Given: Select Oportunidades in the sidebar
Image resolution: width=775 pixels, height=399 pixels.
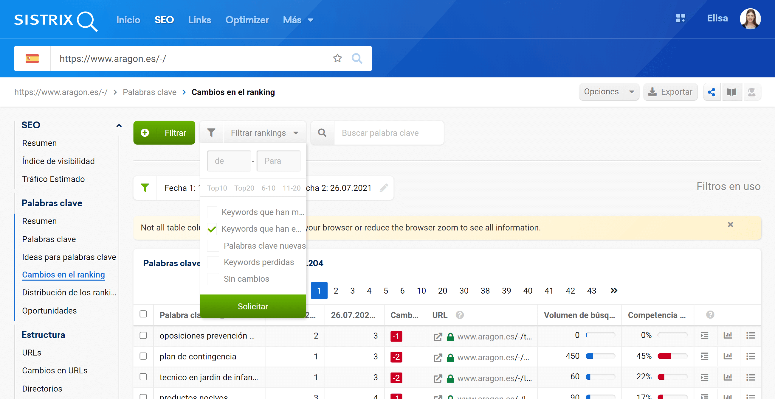Looking at the screenshot, I should coord(49,311).
